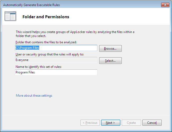Screen dimensions: 172x132
Task: Click the Previous button
Action: point(90,123)
